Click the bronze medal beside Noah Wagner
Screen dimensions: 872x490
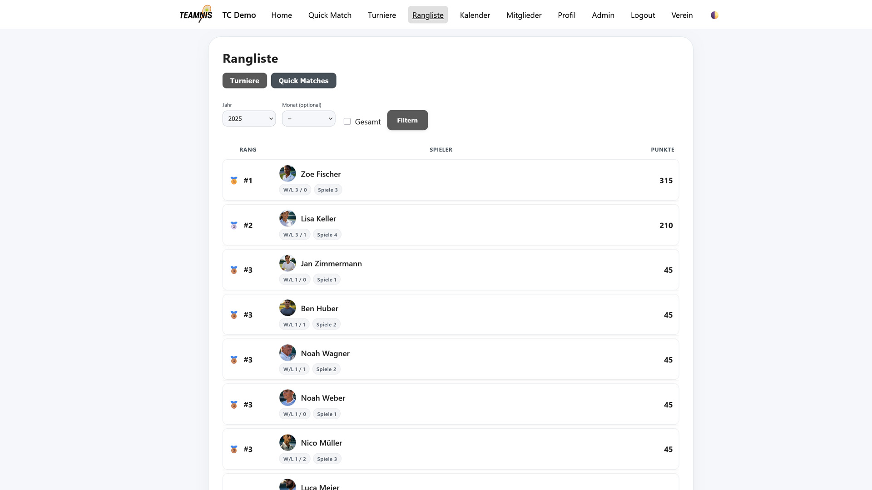click(x=234, y=360)
